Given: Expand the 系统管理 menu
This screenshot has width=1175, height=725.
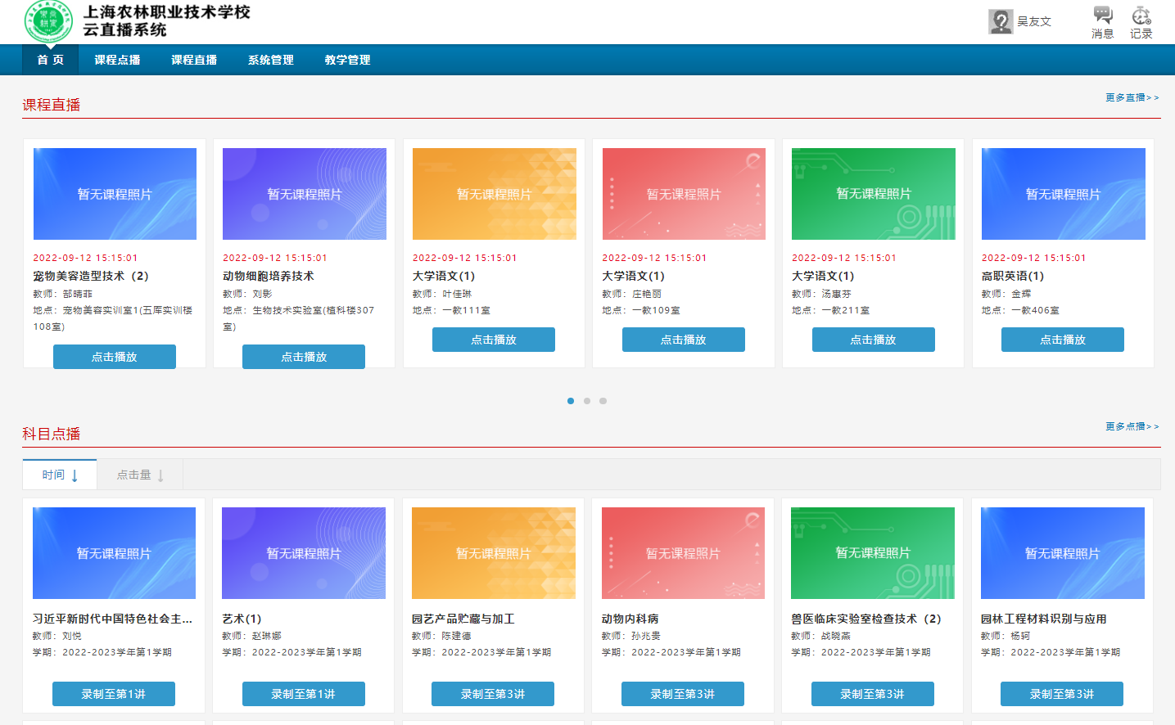Looking at the screenshot, I should pos(271,60).
